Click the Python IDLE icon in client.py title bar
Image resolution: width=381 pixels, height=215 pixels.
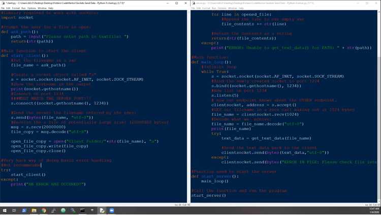click(x=3, y=3)
